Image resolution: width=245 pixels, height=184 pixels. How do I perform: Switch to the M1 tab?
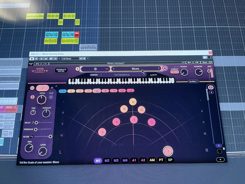pyautogui.click(x=98, y=161)
